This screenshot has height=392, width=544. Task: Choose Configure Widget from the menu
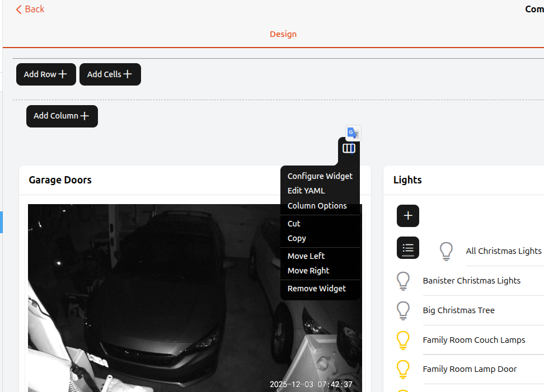(320, 176)
